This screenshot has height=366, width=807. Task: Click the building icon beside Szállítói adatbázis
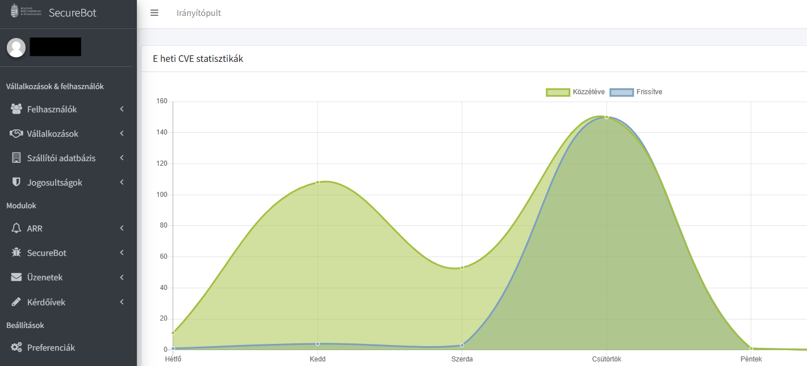pyautogui.click(x=16, y=158)
